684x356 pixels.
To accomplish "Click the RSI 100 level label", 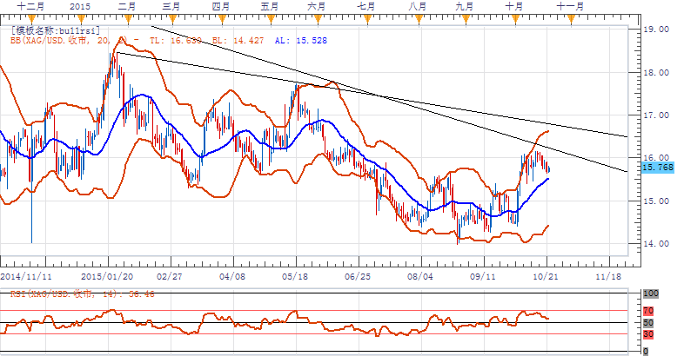I will pos(651,293).
